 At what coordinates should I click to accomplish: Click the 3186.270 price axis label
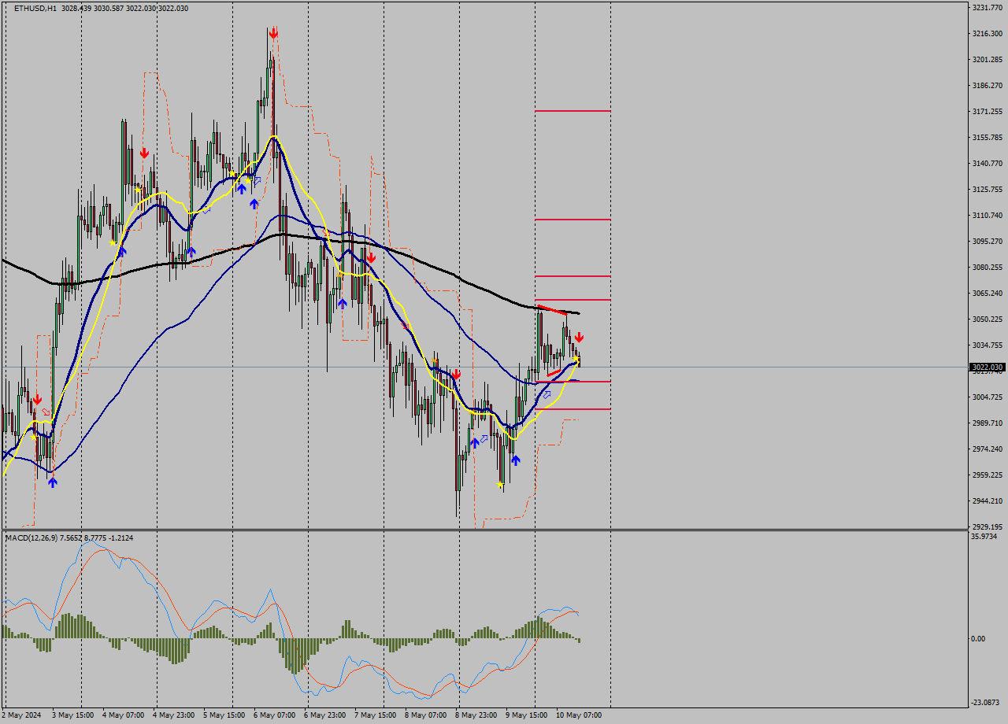(987, 86)
